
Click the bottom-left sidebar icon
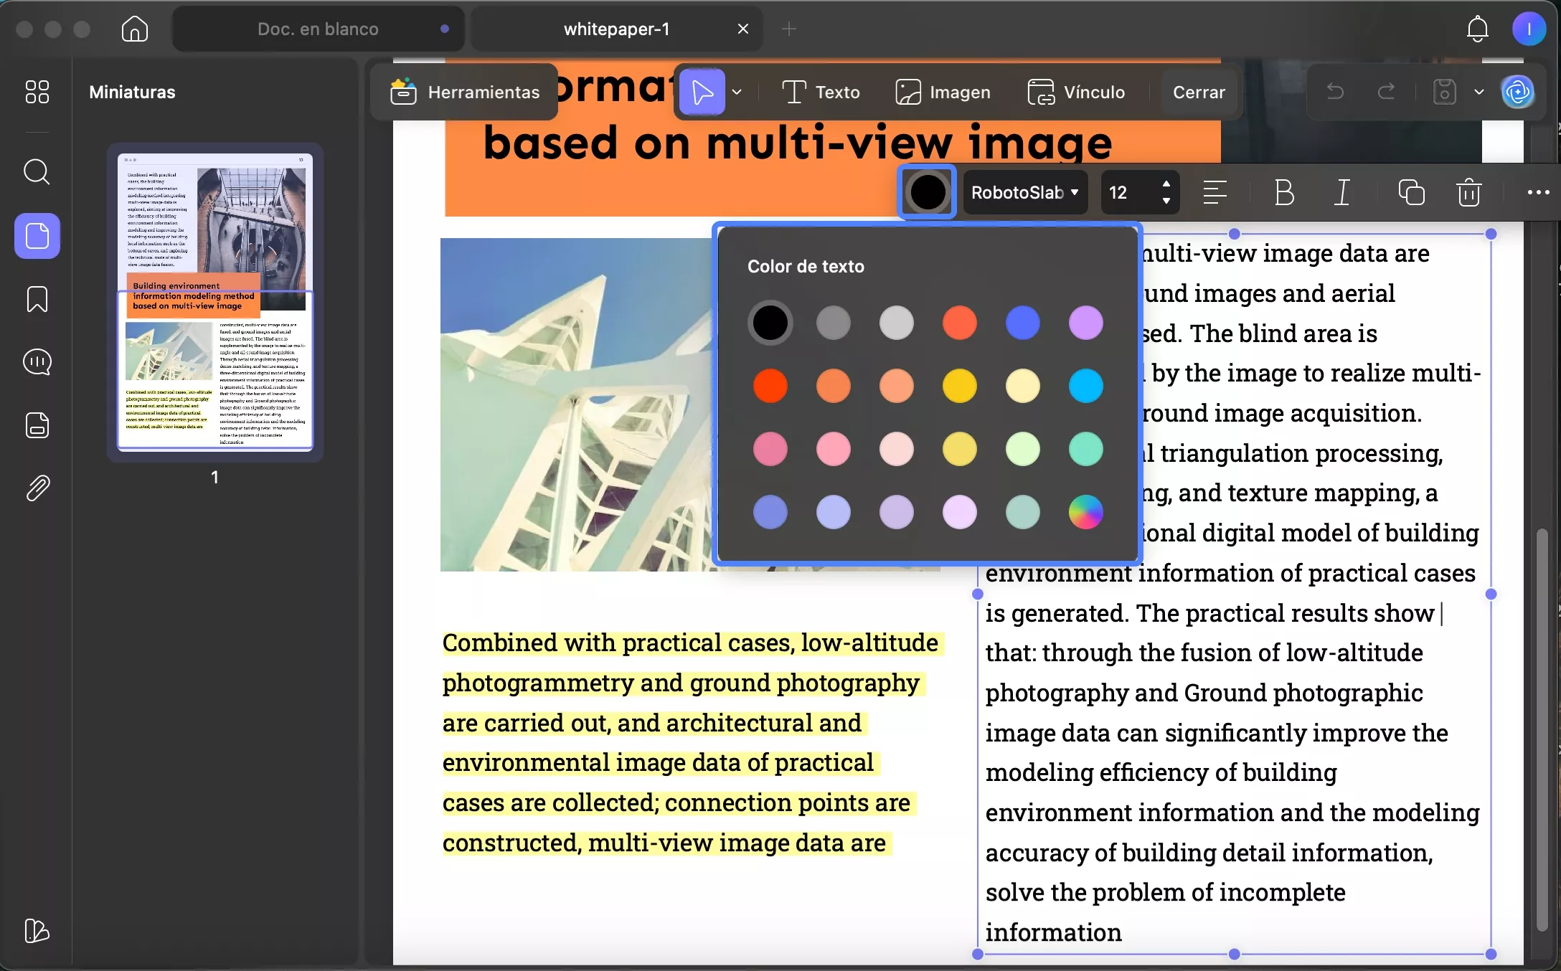click(x=37, y=931)
